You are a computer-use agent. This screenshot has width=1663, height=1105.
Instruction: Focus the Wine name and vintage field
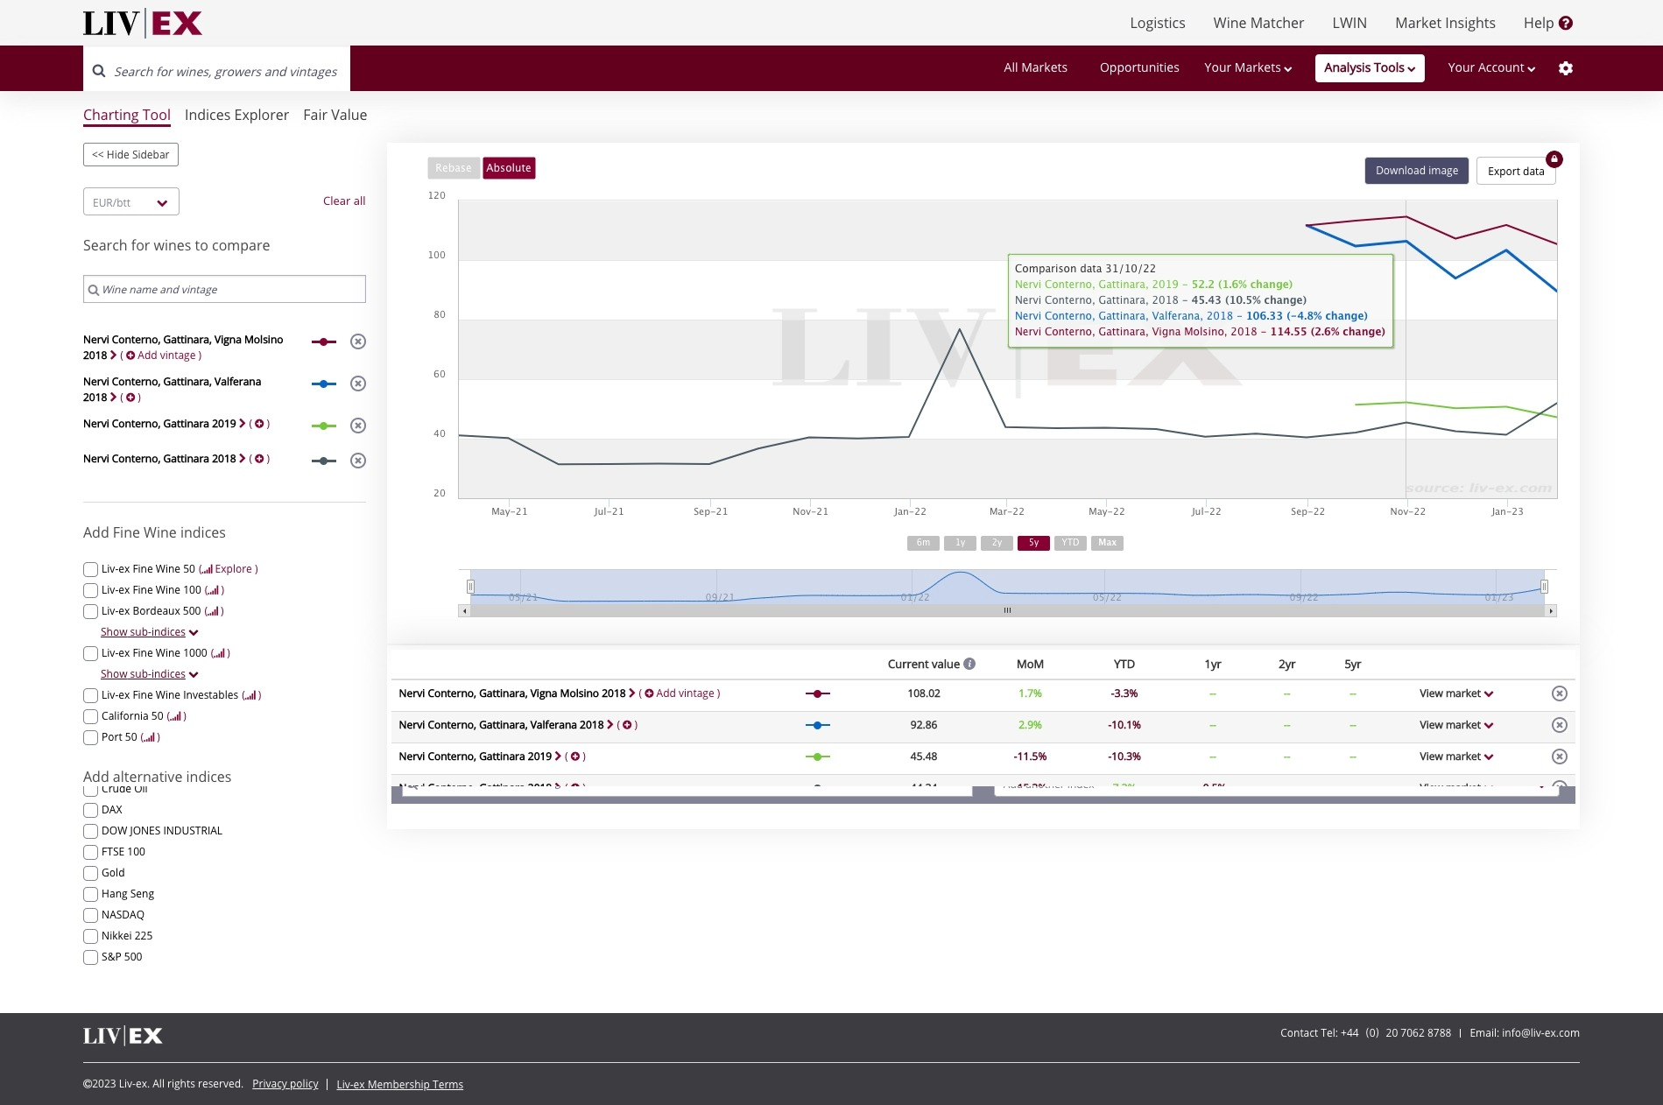click(x=224, y=289)
